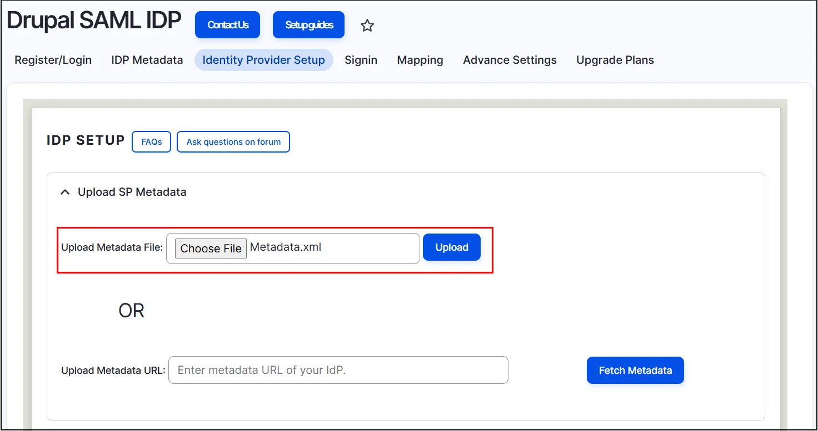Click the Upload SP Metadata title
The image size is (818, 431).
click(x=132, y=192)
